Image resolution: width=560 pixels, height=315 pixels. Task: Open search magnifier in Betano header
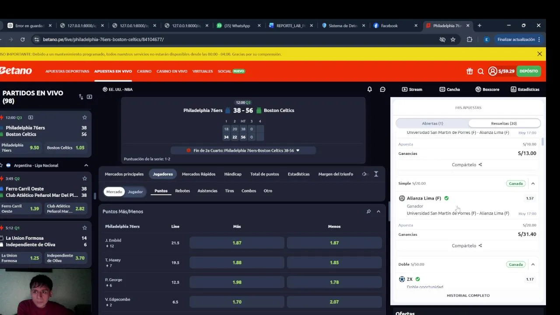tap(480, 71)
